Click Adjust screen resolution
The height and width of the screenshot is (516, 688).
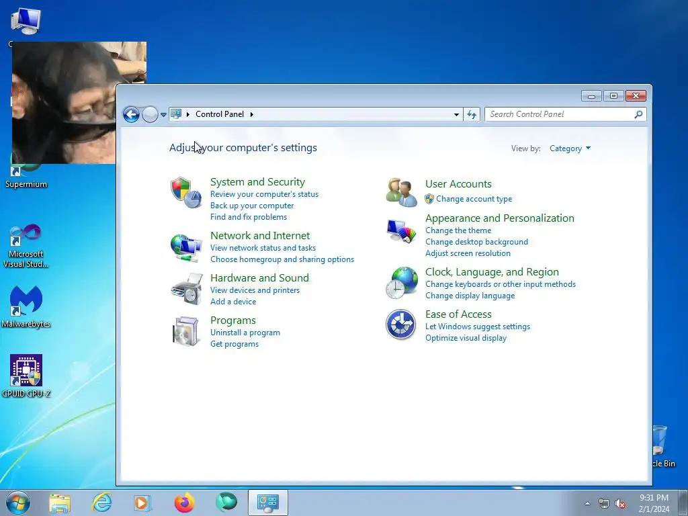pos(468,253)
